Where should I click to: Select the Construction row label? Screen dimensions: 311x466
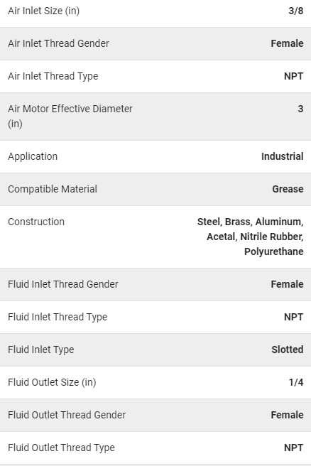tap(36, 222)
